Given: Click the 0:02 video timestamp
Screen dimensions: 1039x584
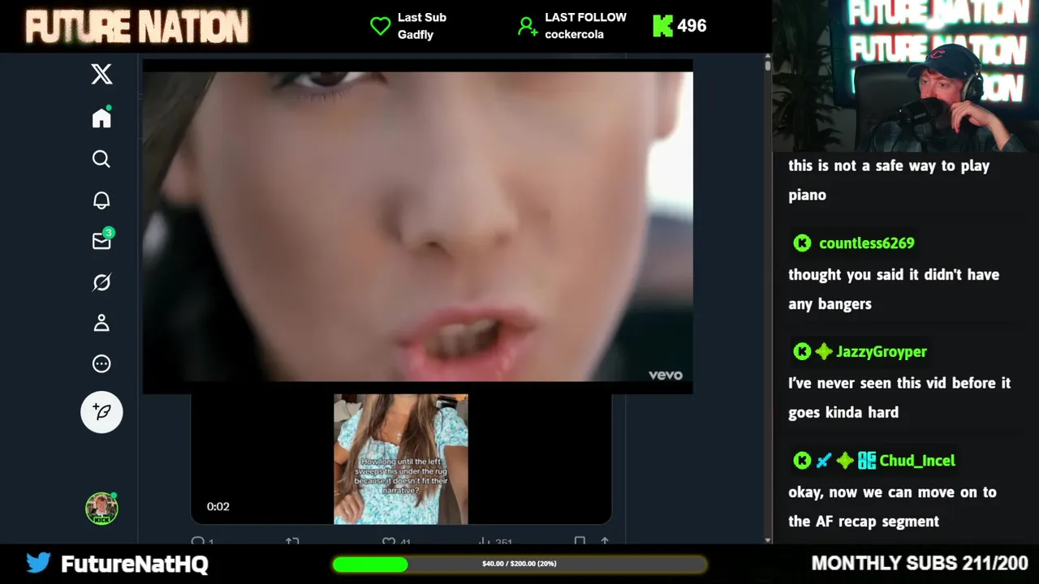Looking at the screenshot, I should (218, 506).
